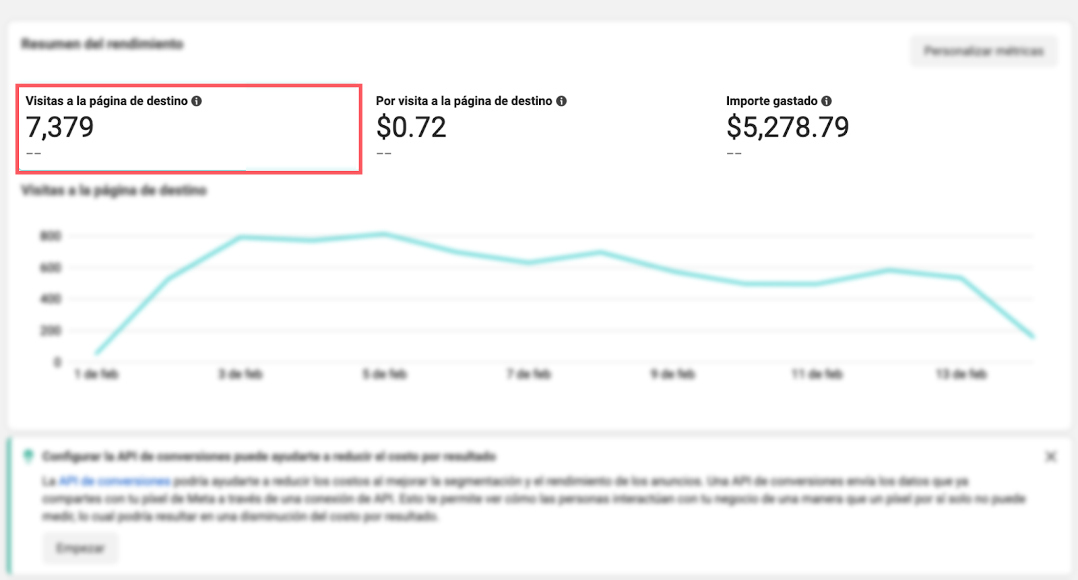The image size is (1078, 580).
Task: Click info icon beside Visitas a la página de destino
Action: [x=197, y=101]
